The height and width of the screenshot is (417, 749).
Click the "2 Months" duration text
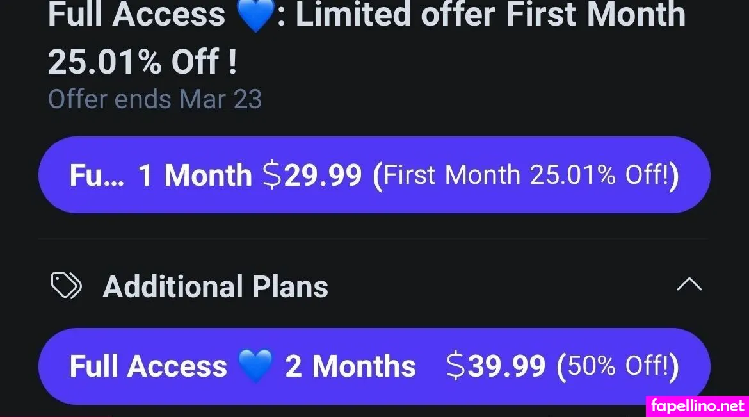(351, 366)
